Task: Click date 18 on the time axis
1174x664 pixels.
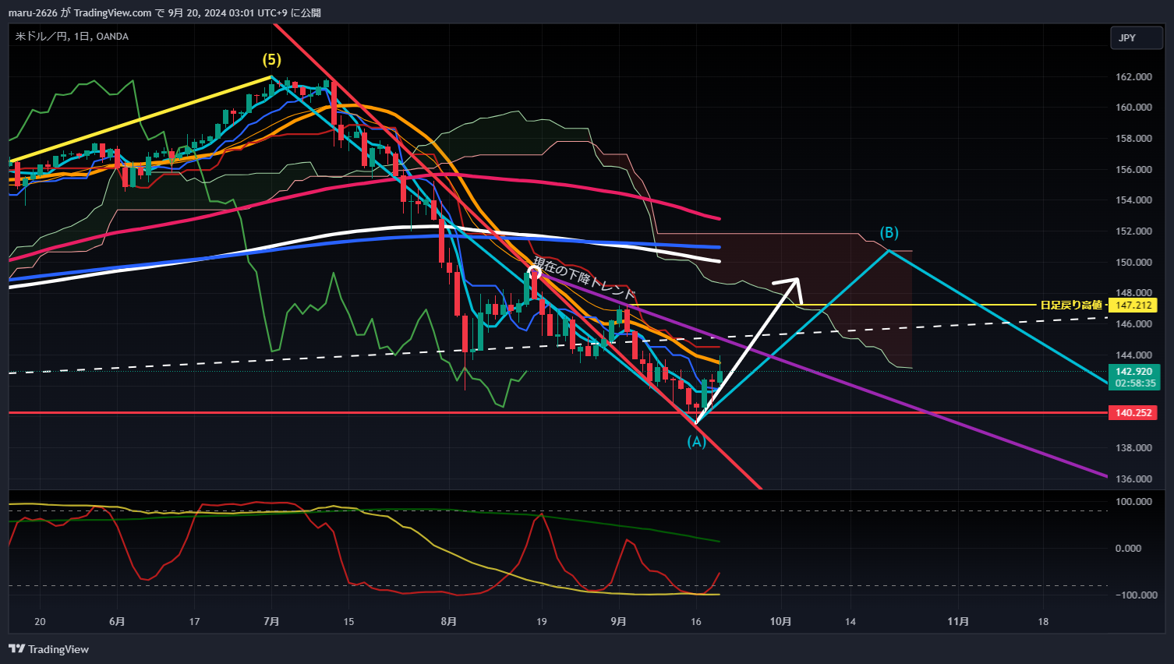Action: click(1043, 622)
